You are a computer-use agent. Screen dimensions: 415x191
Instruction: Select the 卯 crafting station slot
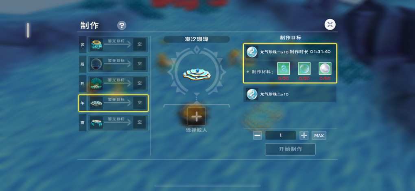[x=114, y=45]
